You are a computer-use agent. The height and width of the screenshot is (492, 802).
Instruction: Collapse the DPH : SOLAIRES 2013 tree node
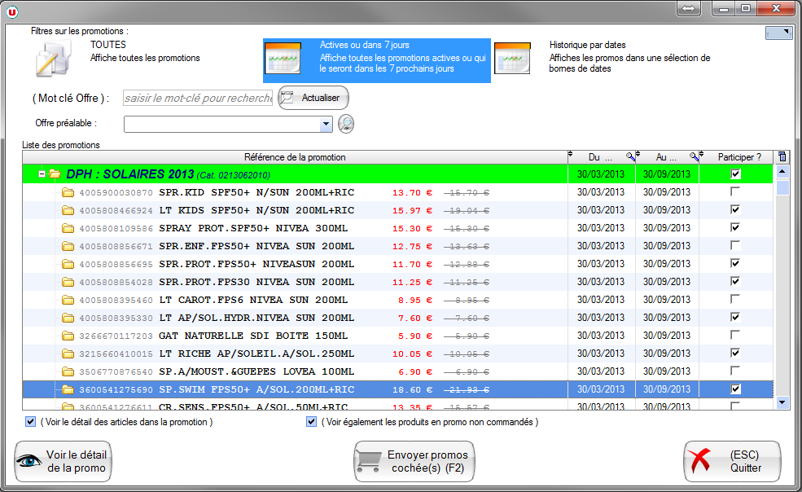[x=42, y=174]
